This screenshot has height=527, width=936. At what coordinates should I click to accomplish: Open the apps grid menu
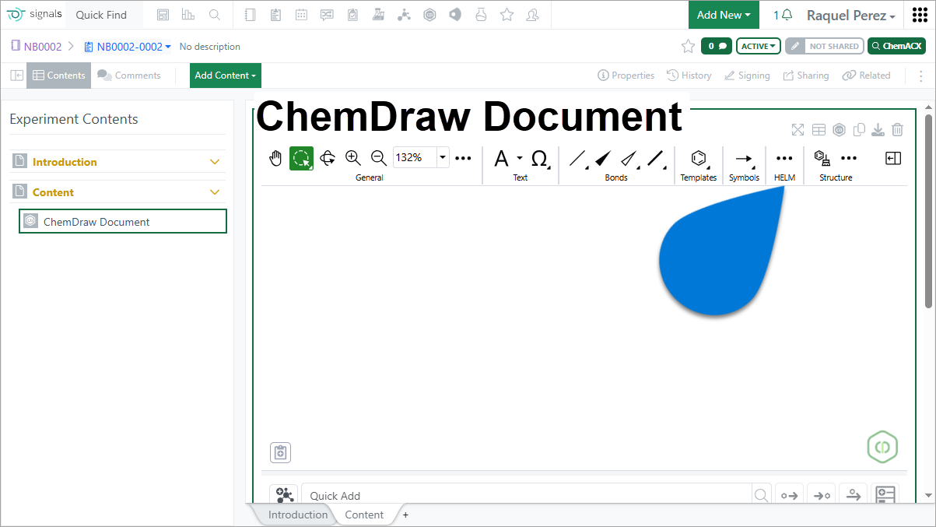click(920, 15)
